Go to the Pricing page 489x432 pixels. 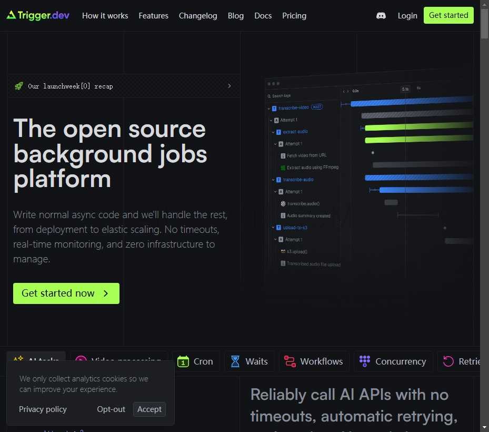click(294, 16)
